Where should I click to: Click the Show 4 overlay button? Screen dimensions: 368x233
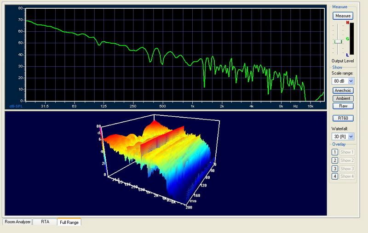(347, 176)
